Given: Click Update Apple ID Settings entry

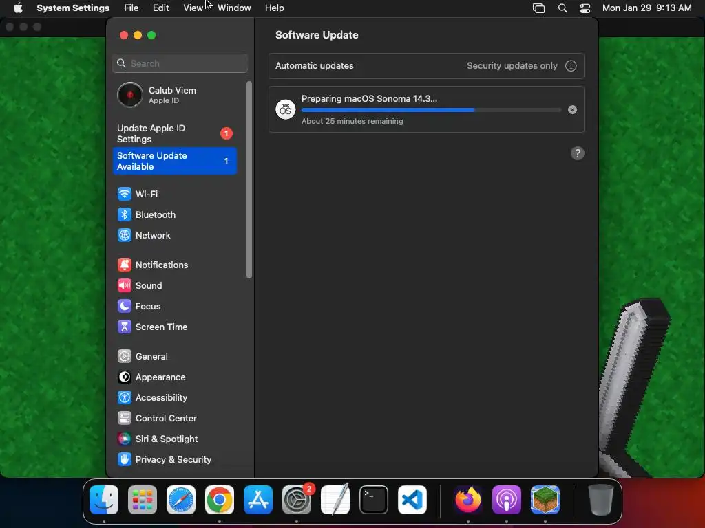Looking at the screenshot, I should (x=174, y=134).
